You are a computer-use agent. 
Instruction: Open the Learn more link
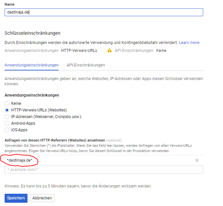(x=189, y=43)
